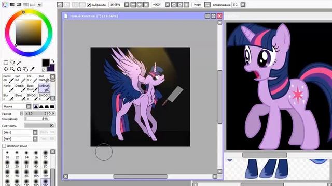This screenshot has height=186, width=332.
Task: Reset zoom with the square button
Action: 146,5
